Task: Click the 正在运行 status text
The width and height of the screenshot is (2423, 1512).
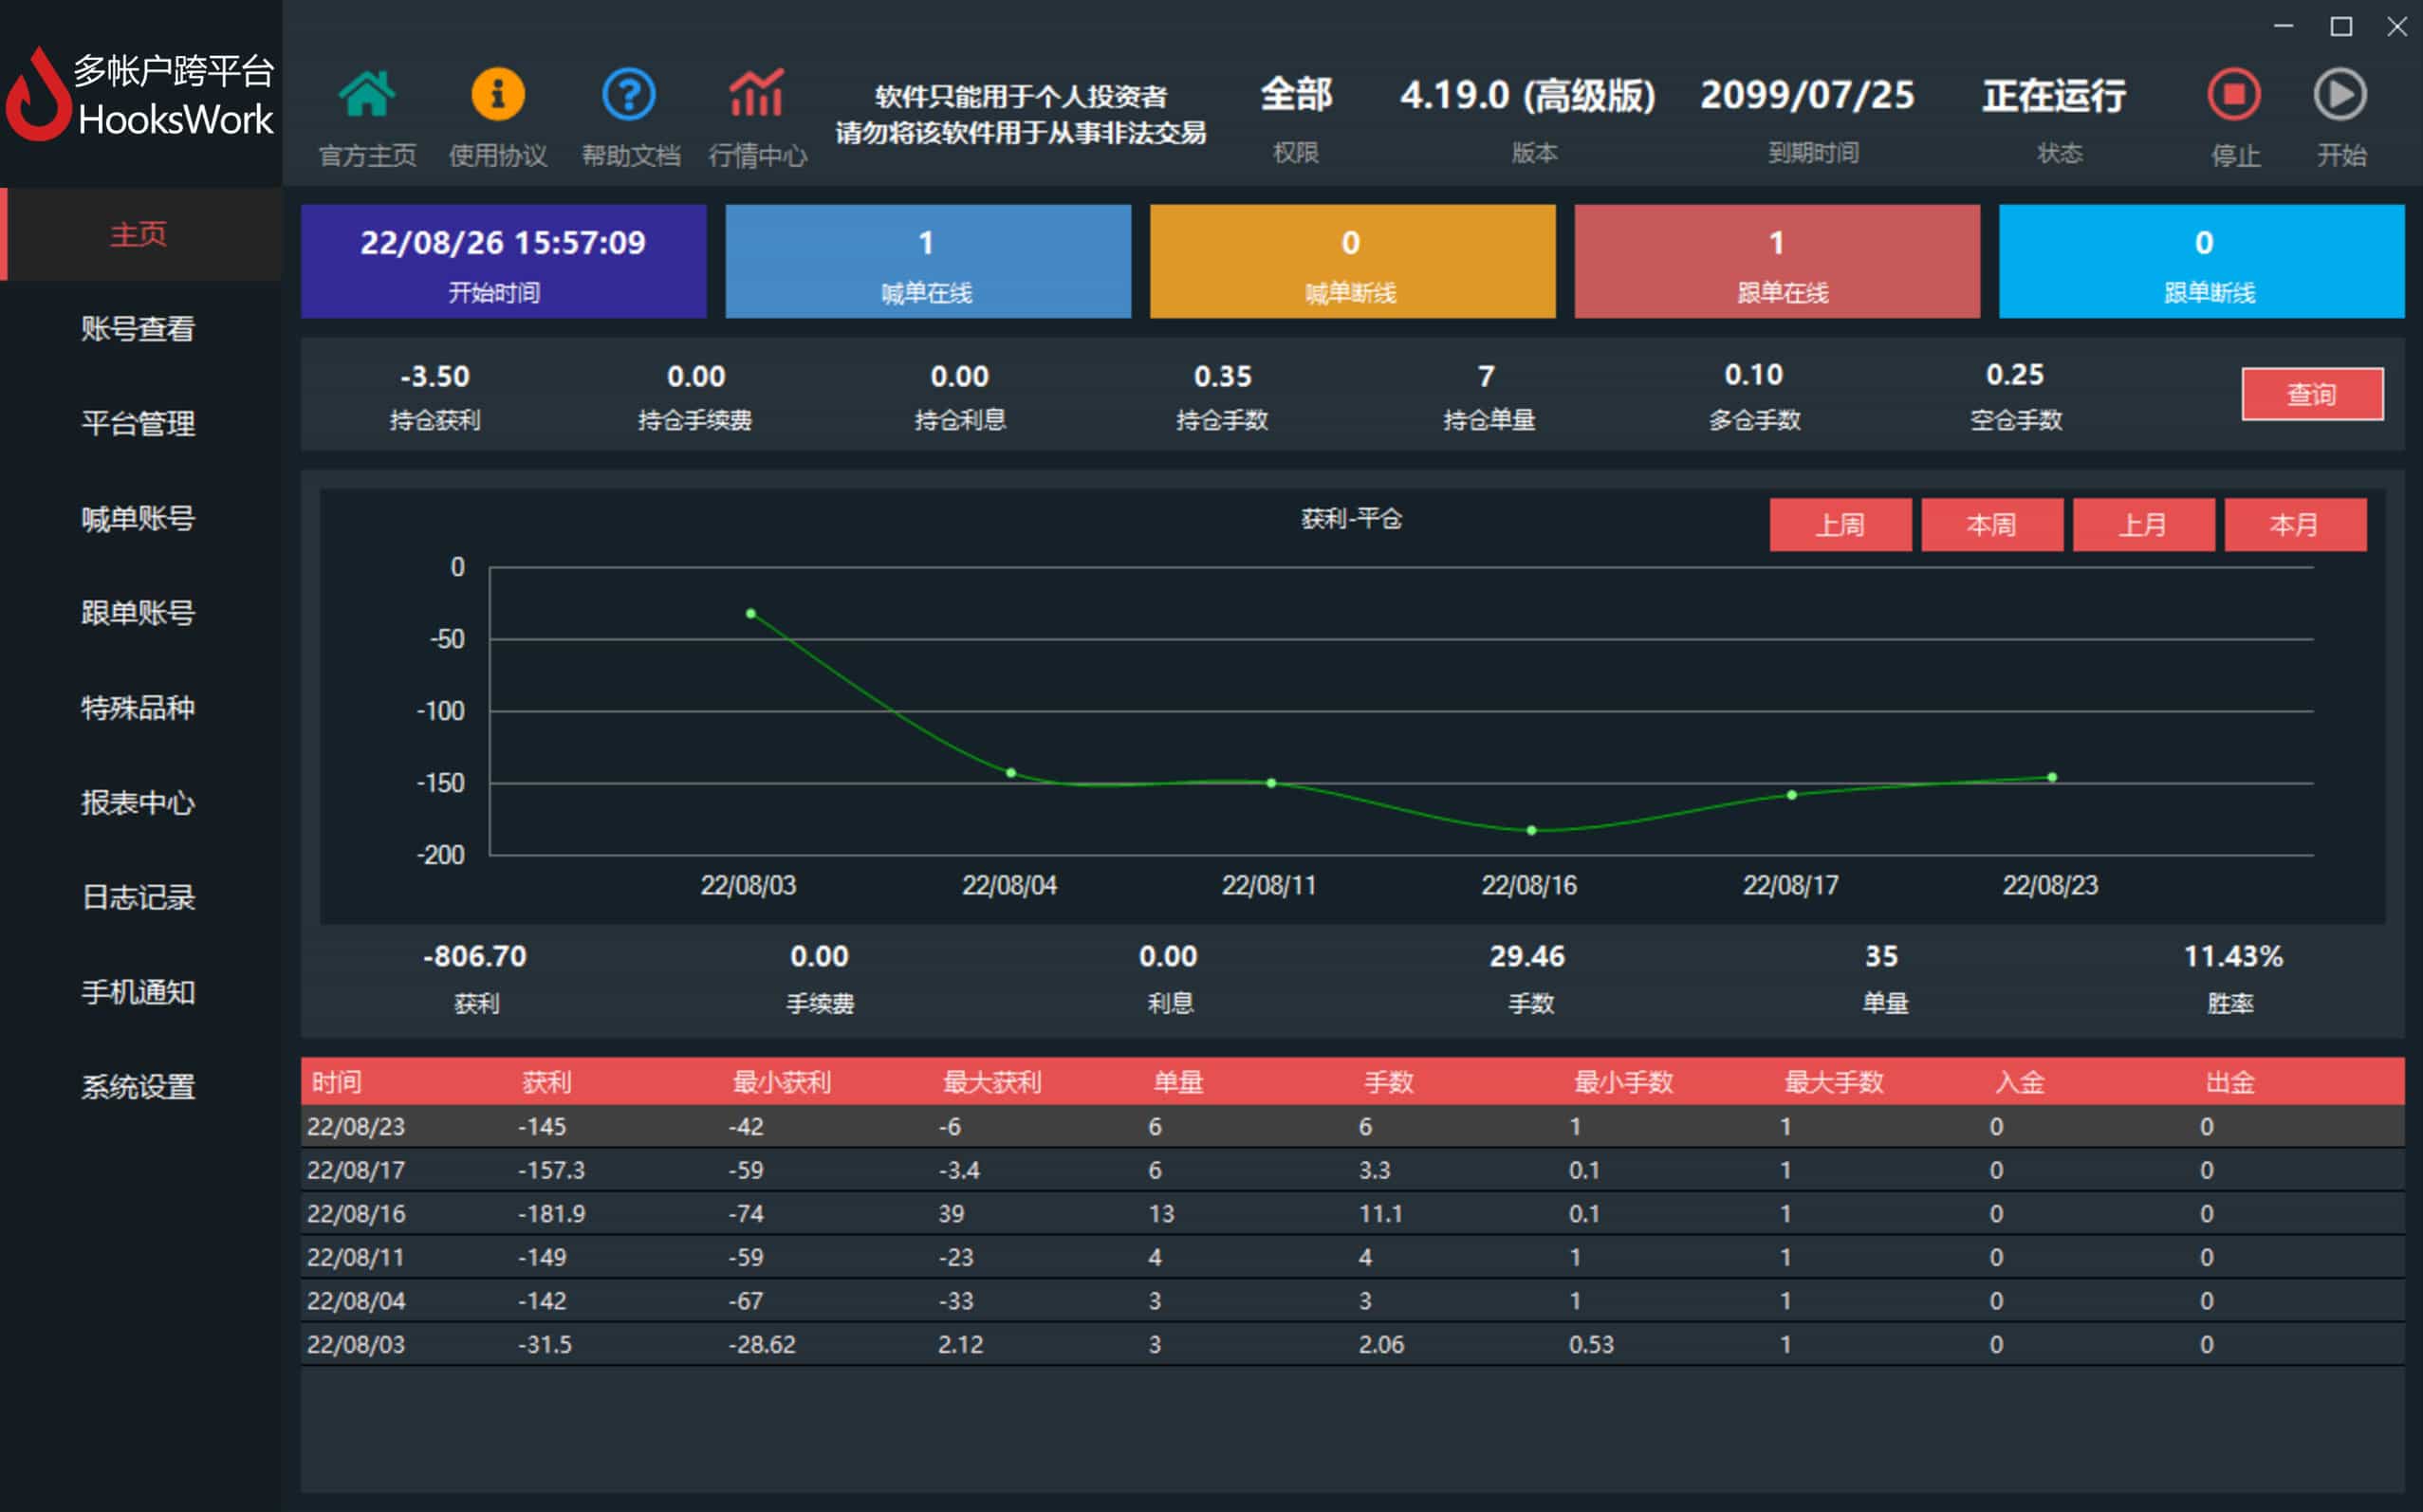Action: click(x=2054, y=96)
